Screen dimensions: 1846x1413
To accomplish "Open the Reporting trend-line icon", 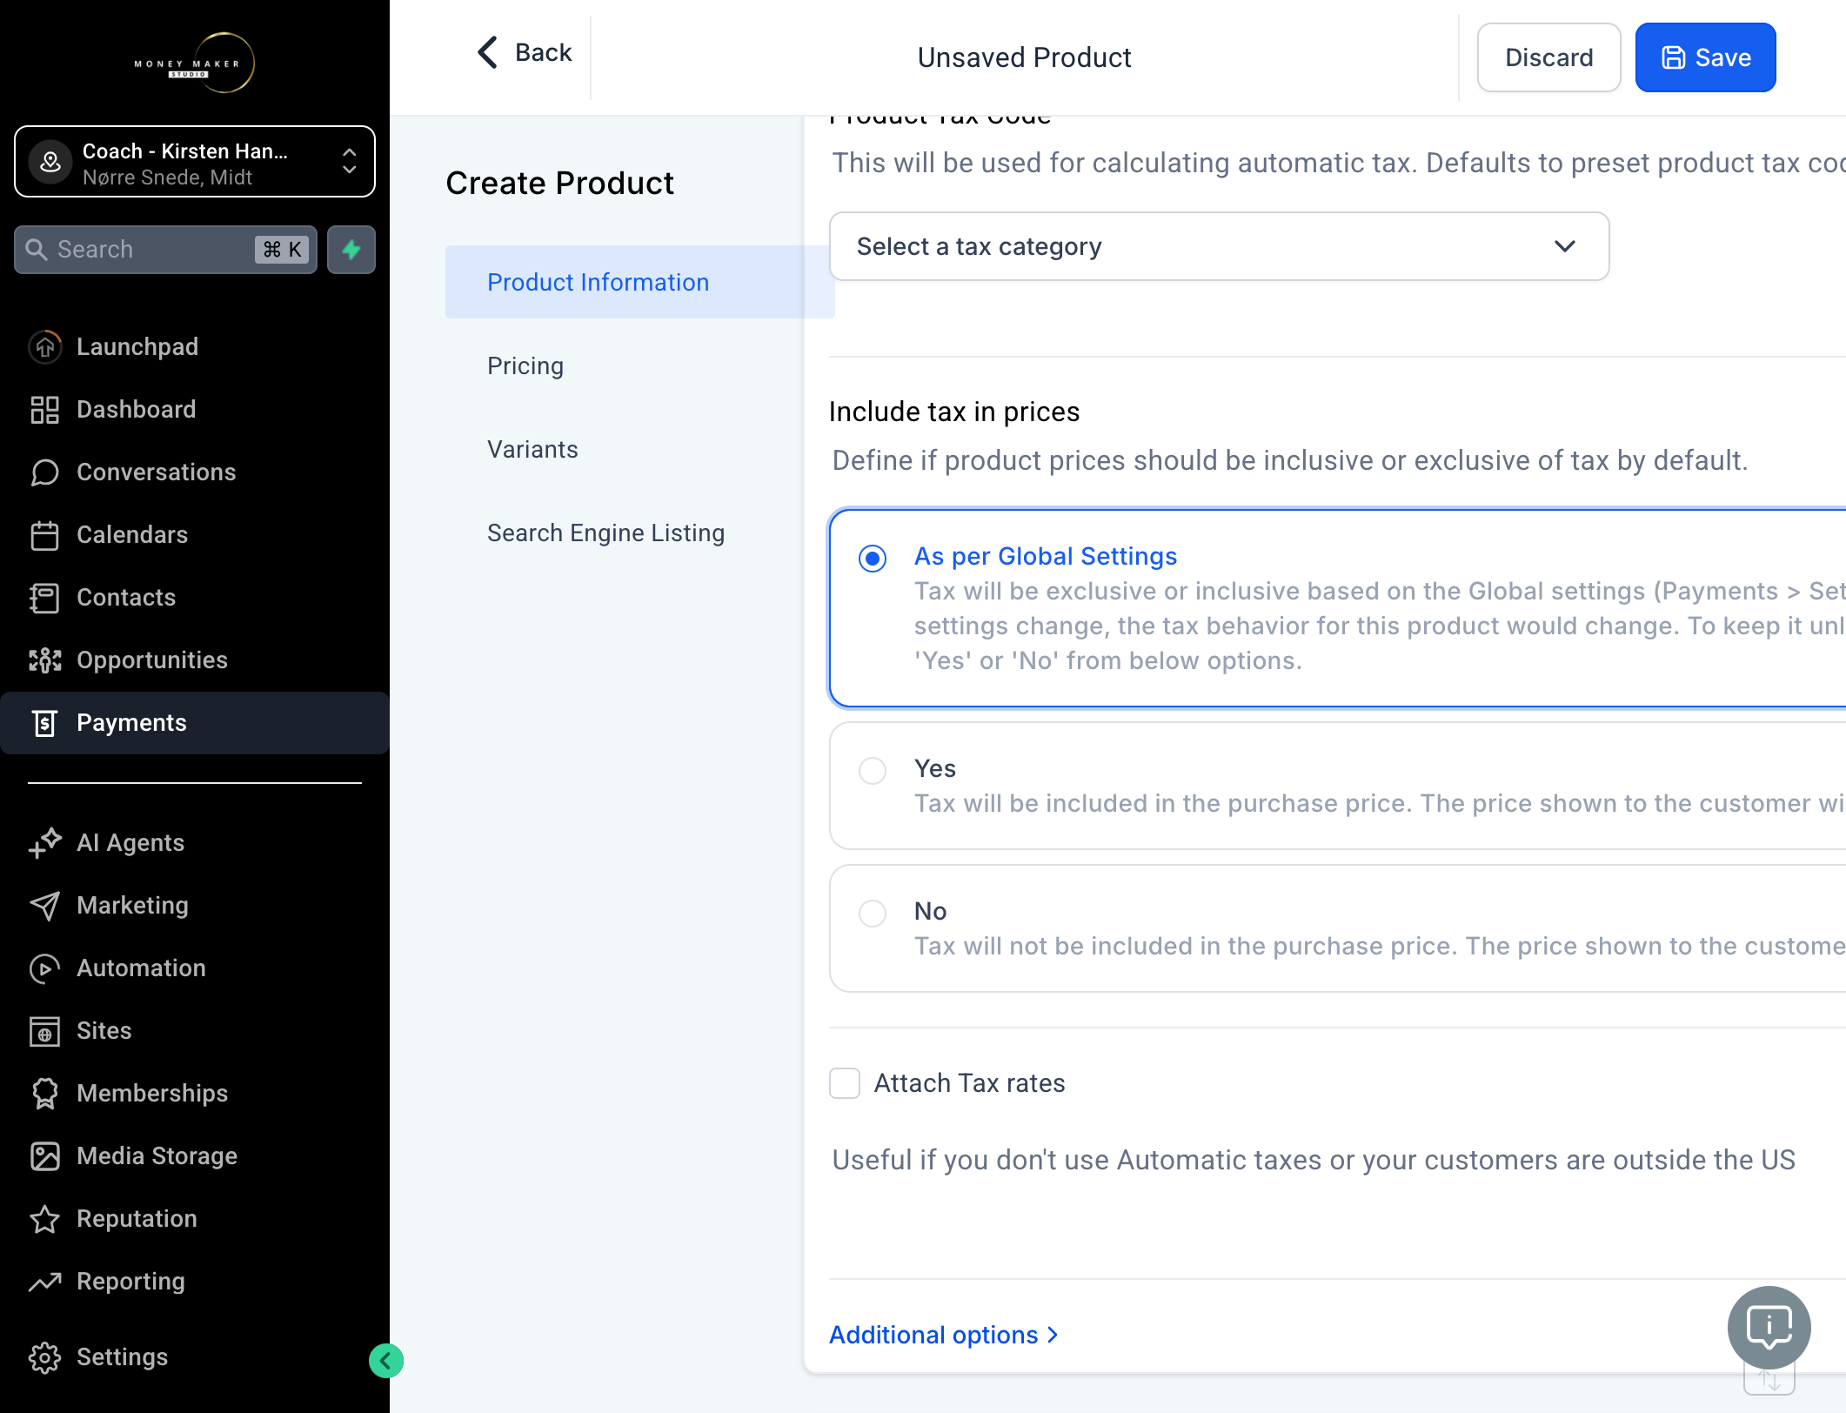I will 44,1281.
